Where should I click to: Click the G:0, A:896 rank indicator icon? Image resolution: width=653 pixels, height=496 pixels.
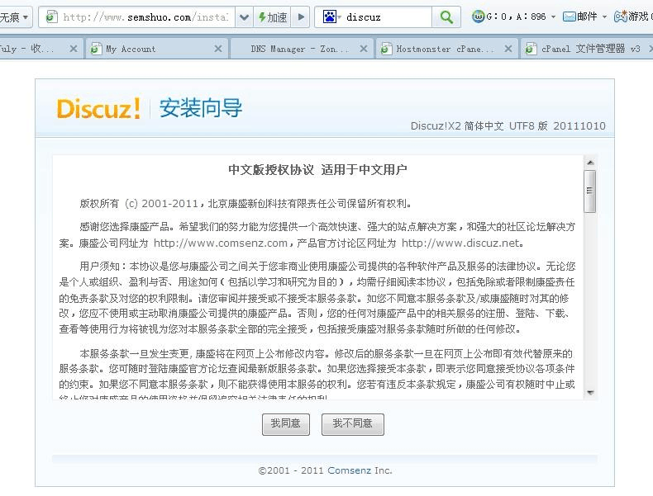[x=479, y=17]
